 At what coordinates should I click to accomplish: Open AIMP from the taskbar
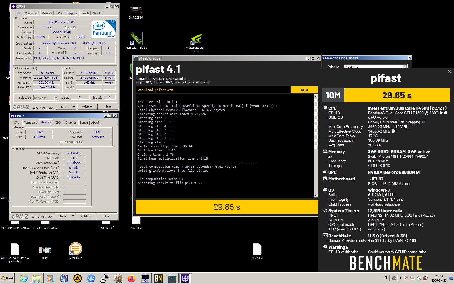pyautogui.click(x=78, y=278)
